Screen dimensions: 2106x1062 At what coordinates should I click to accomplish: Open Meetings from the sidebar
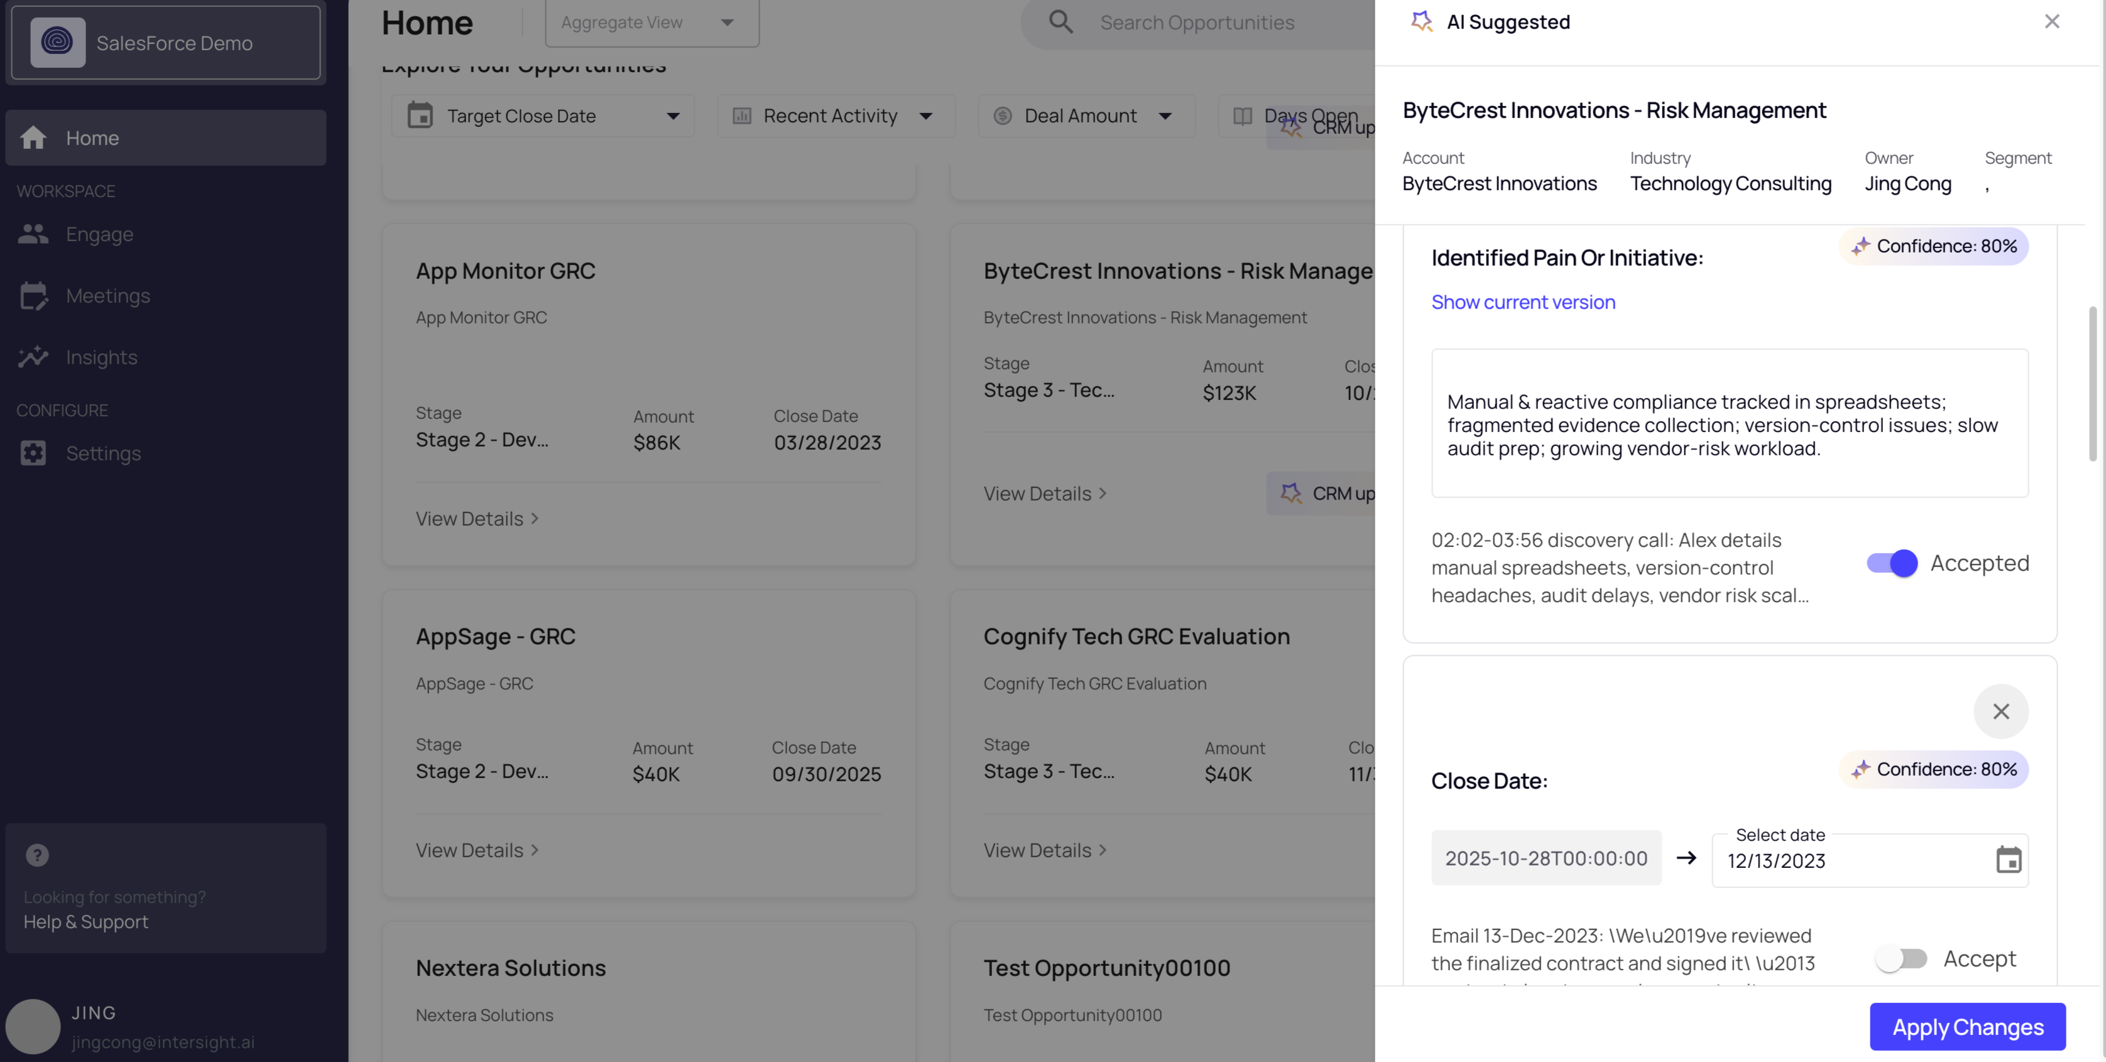(107, 296)
